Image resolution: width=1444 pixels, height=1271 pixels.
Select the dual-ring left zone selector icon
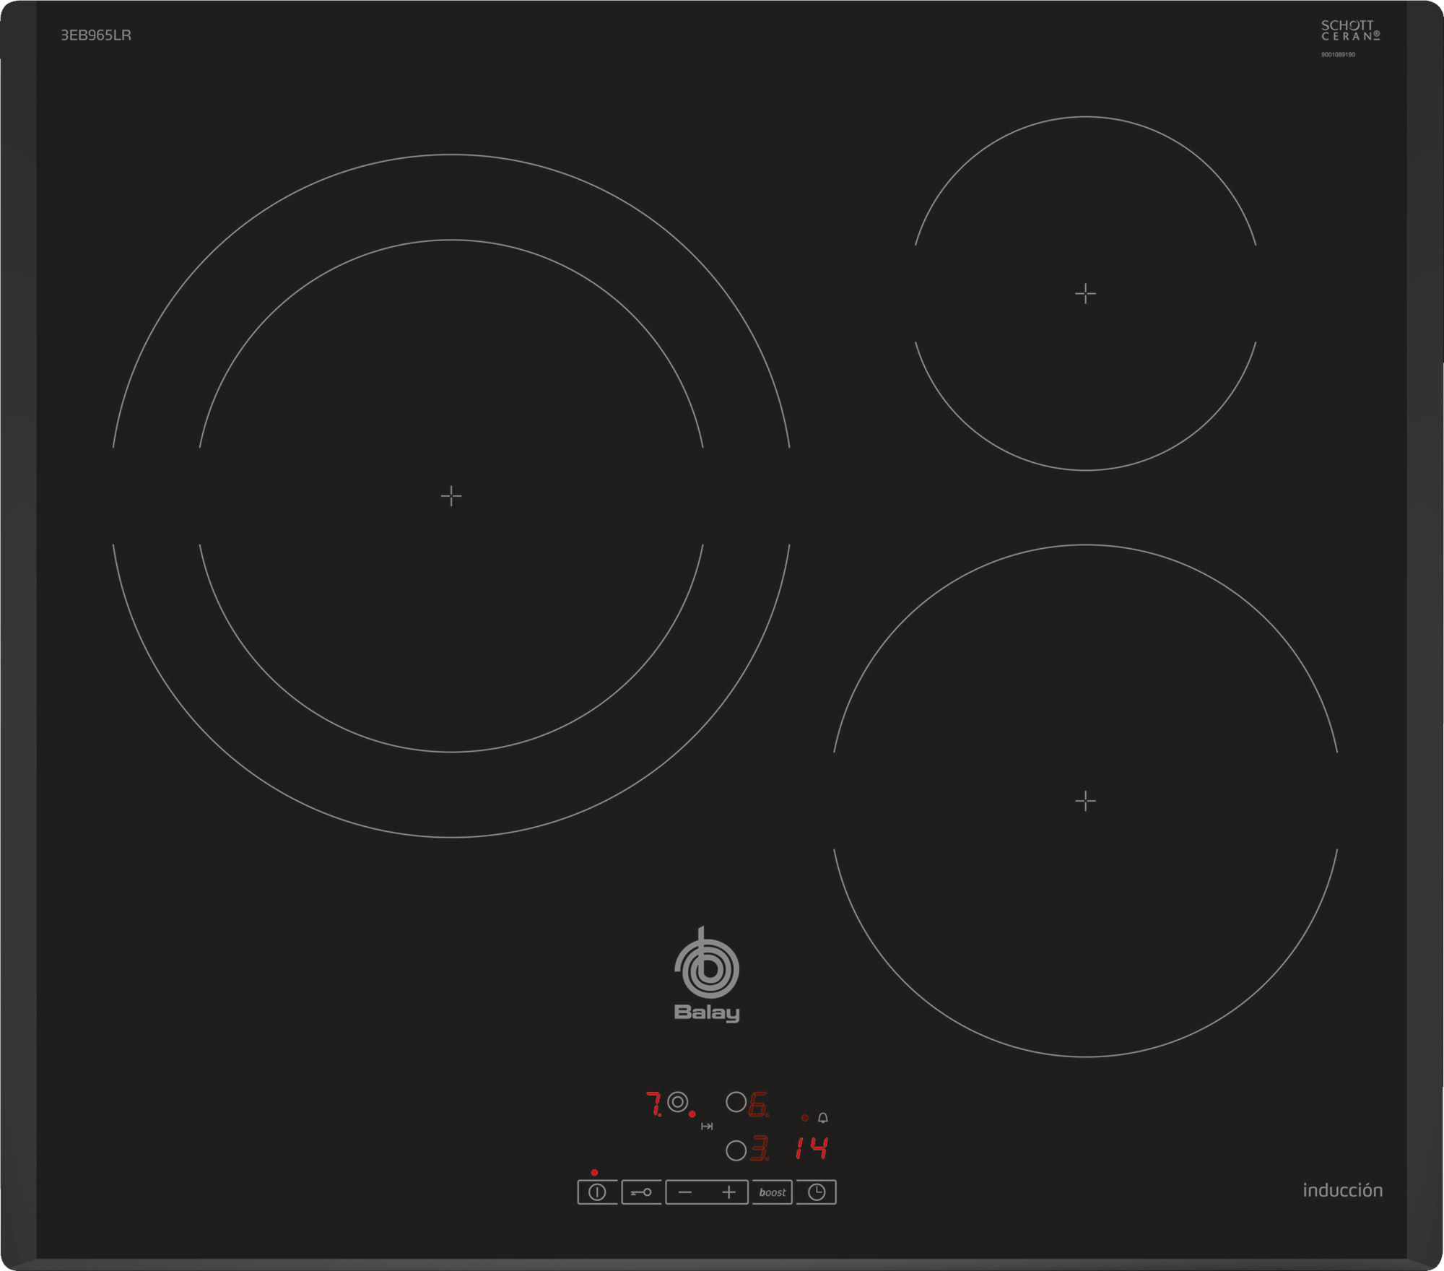coord(677,1102)
